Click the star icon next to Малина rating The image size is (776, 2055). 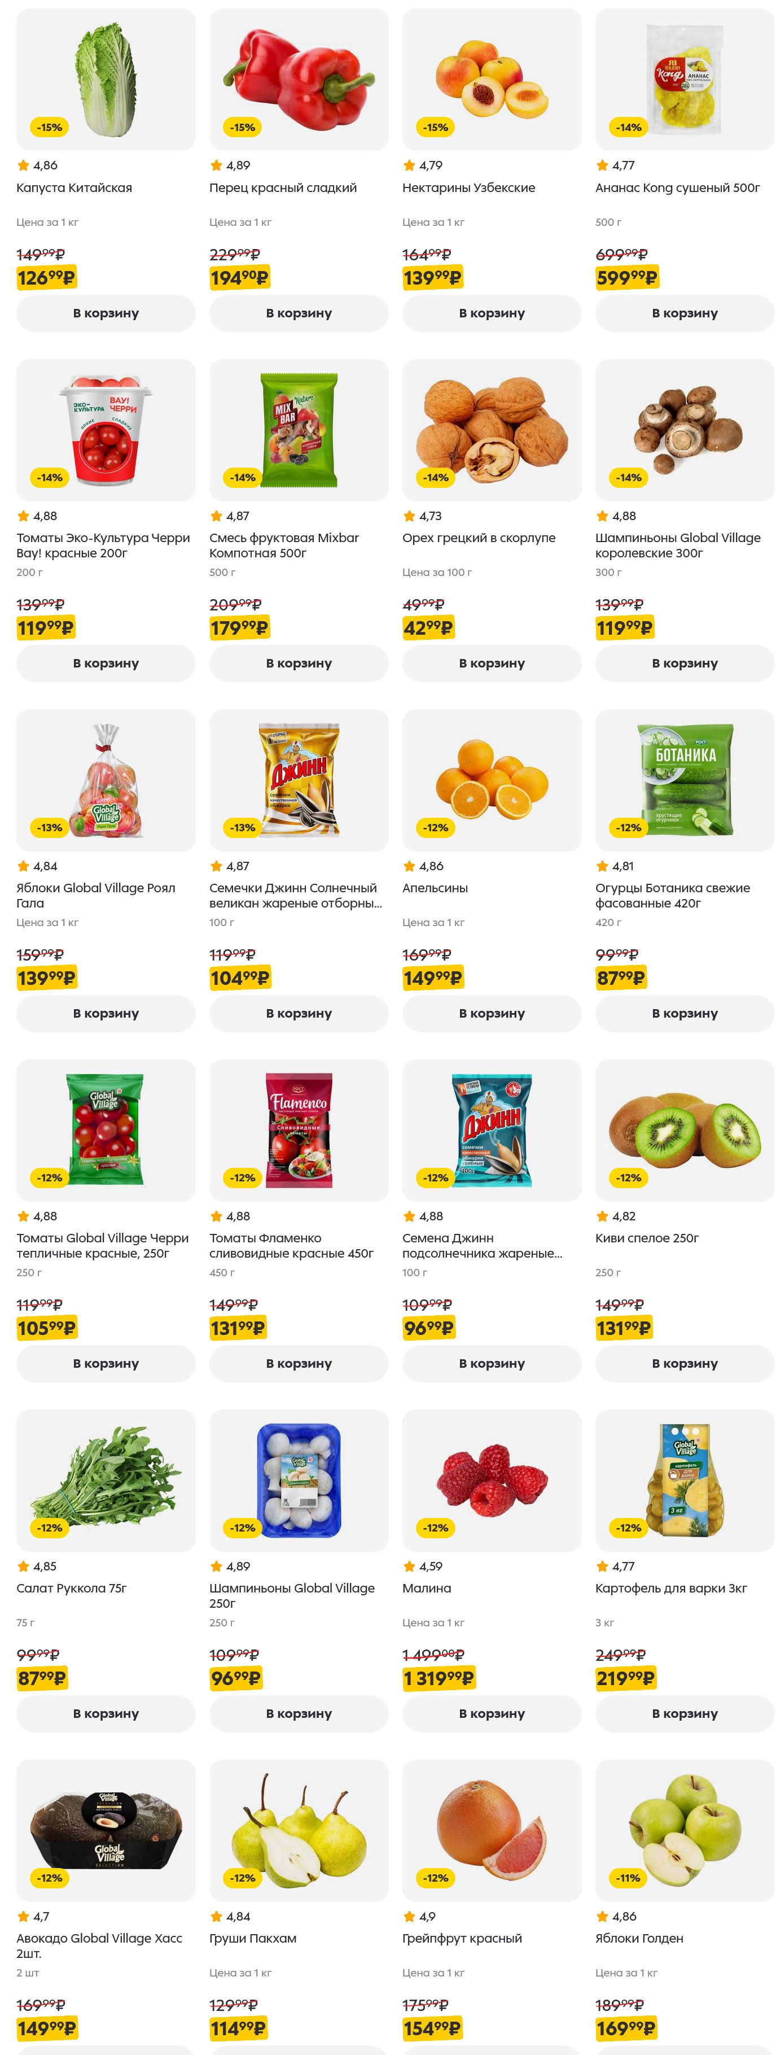pyautogui.click(x=409, y=1566)
